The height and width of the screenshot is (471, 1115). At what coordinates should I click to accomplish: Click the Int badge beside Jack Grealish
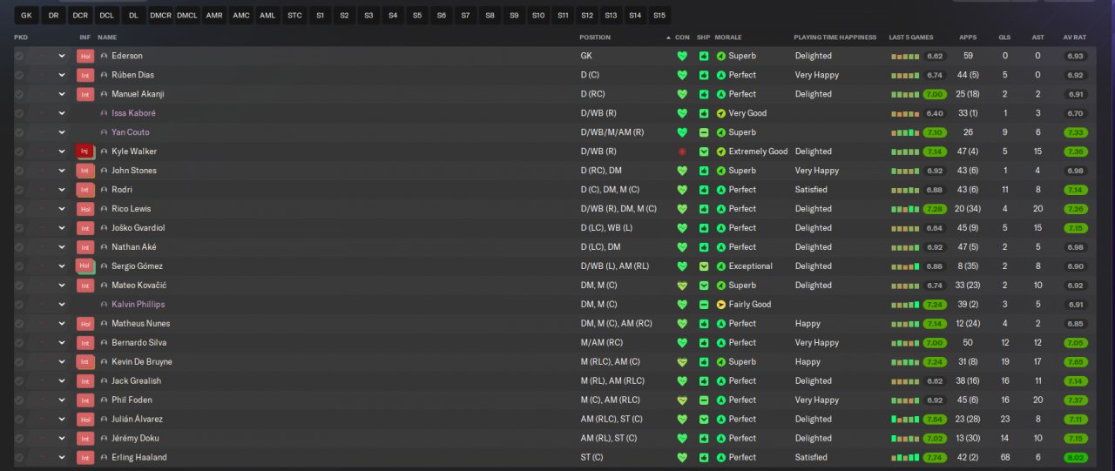[84, 381]
